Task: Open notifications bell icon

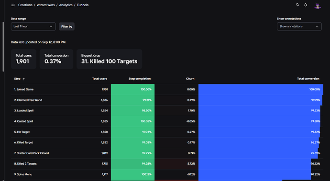Action: tap(306, 5)
